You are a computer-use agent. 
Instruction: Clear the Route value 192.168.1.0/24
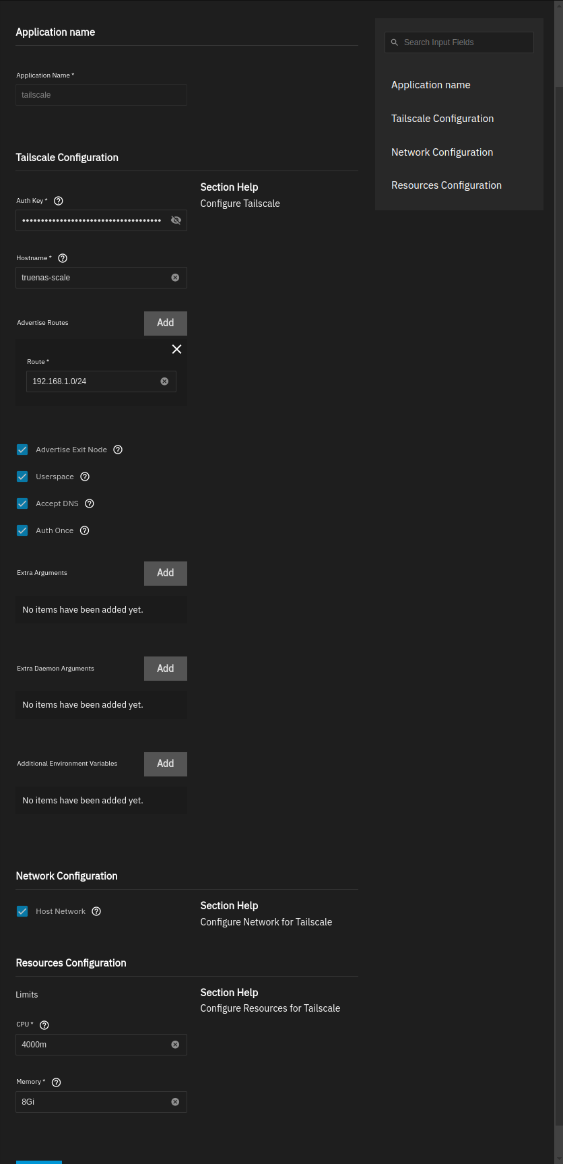click(x=164, y=381)
